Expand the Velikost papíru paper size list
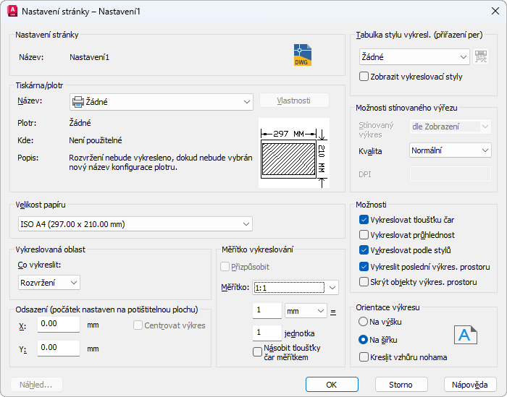The height and width of the screenshot is (397, 507). 135,224
